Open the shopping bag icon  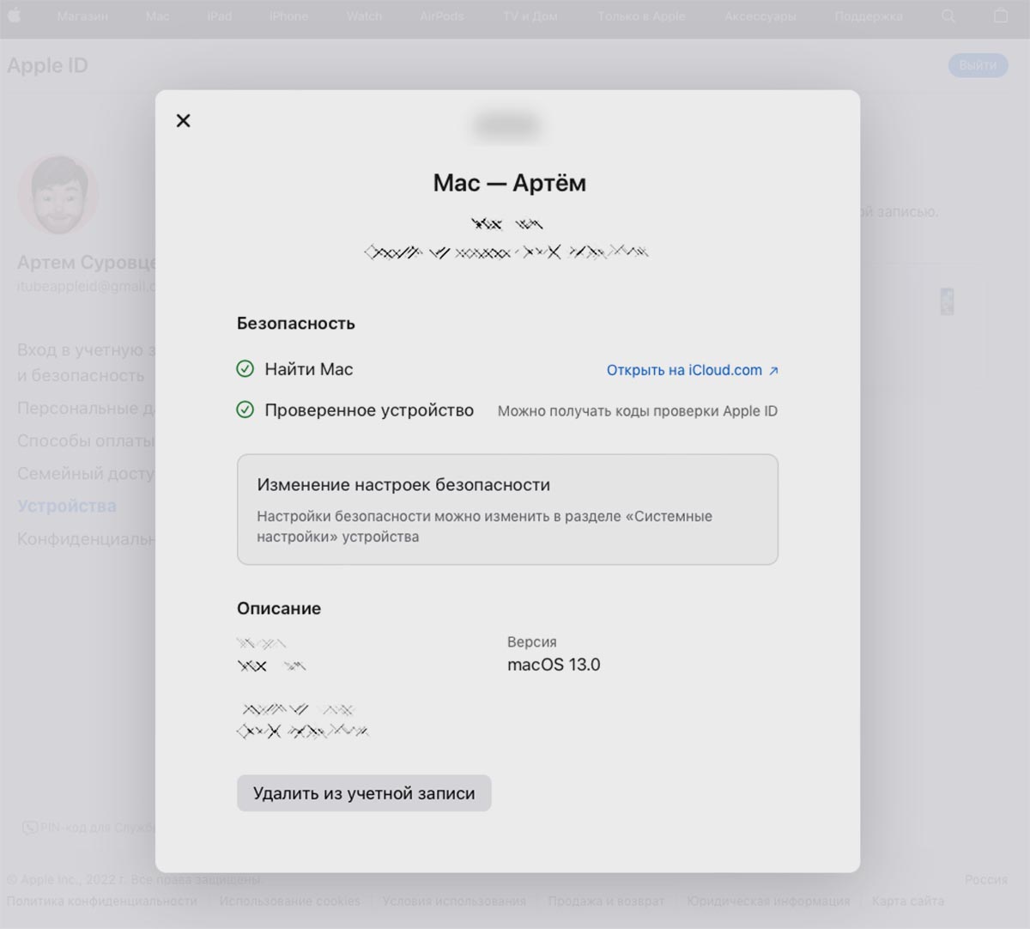pos(1001,16)
